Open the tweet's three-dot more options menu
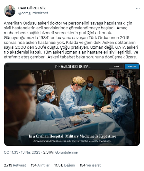This screenshot has height=171, width=144. (x=138, y=8)
